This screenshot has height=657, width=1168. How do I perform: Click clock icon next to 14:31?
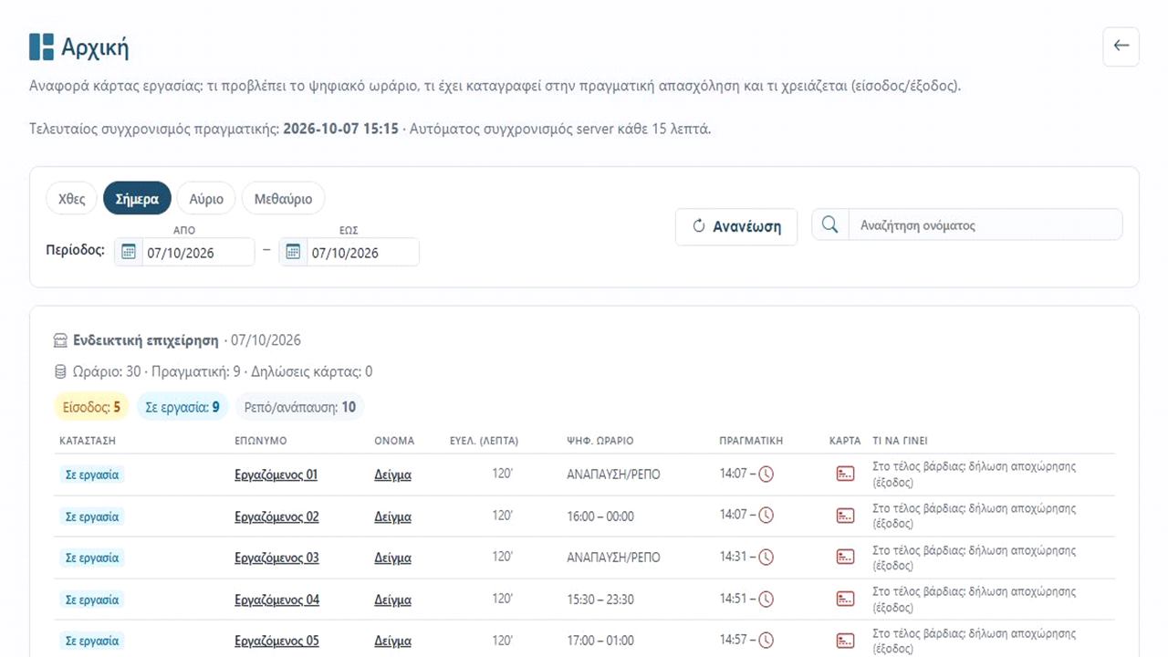[x=766, y=557]
